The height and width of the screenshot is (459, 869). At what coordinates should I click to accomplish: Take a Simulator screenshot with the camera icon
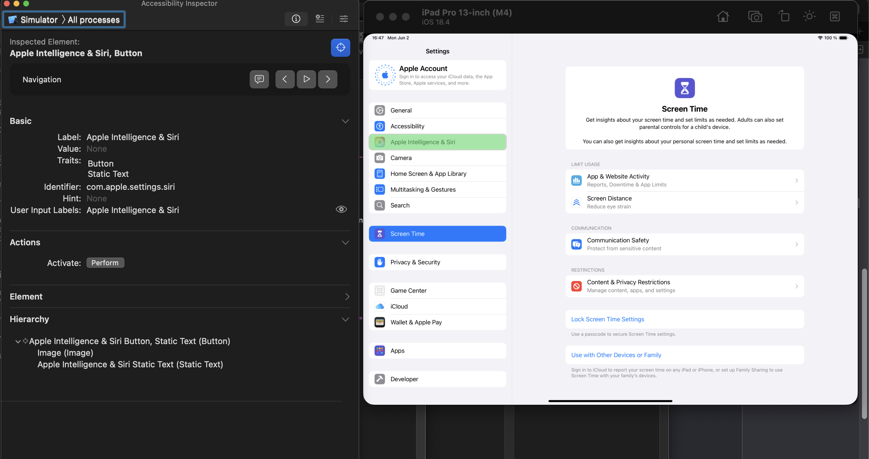[x=755, y=16]
